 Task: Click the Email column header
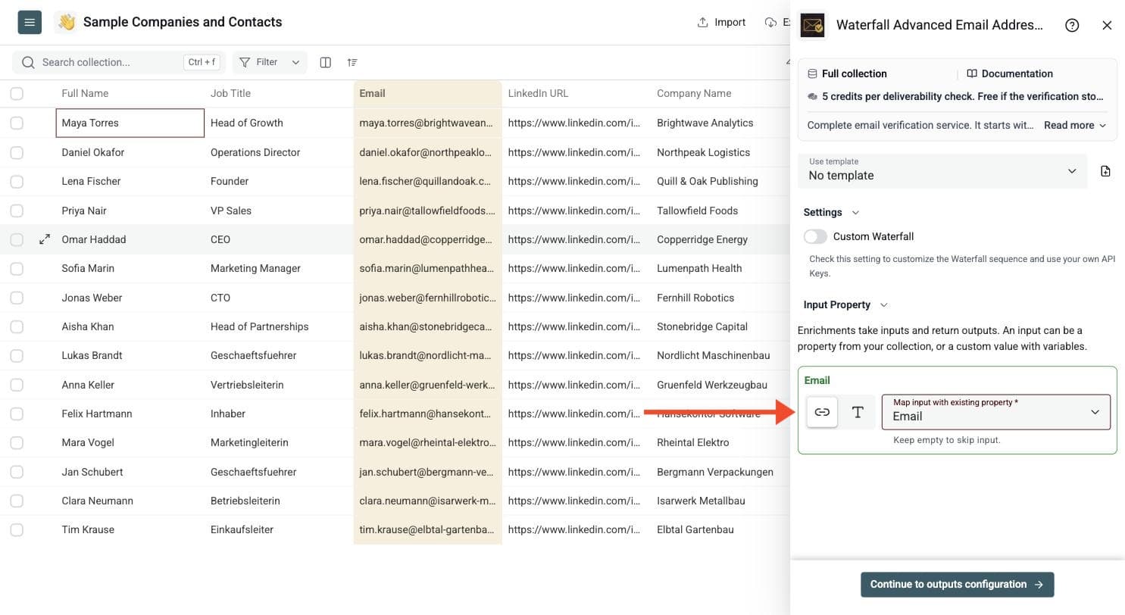point(428,94)
